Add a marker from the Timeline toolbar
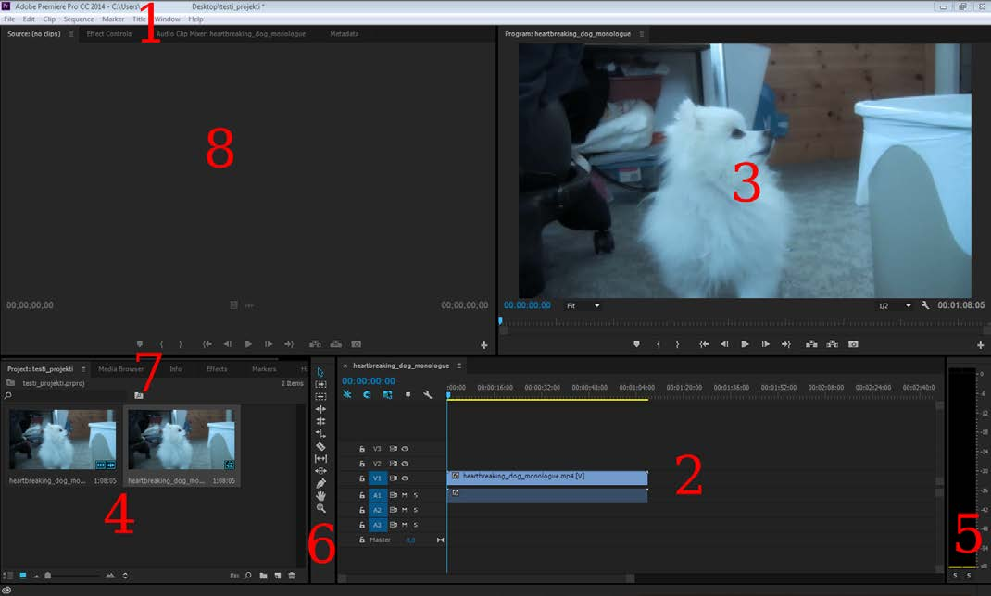 pyautogui.click(x=408, y=394)
